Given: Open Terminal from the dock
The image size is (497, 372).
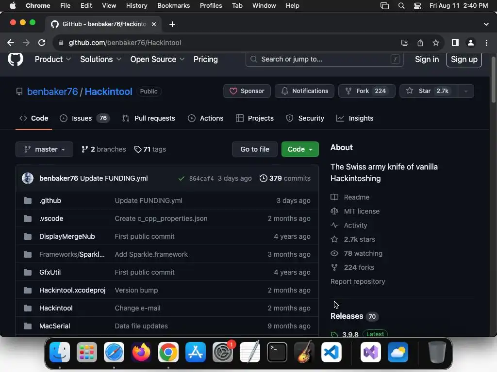Looking at the screenshot, I should pyautogui.click(x=277, y=352).
